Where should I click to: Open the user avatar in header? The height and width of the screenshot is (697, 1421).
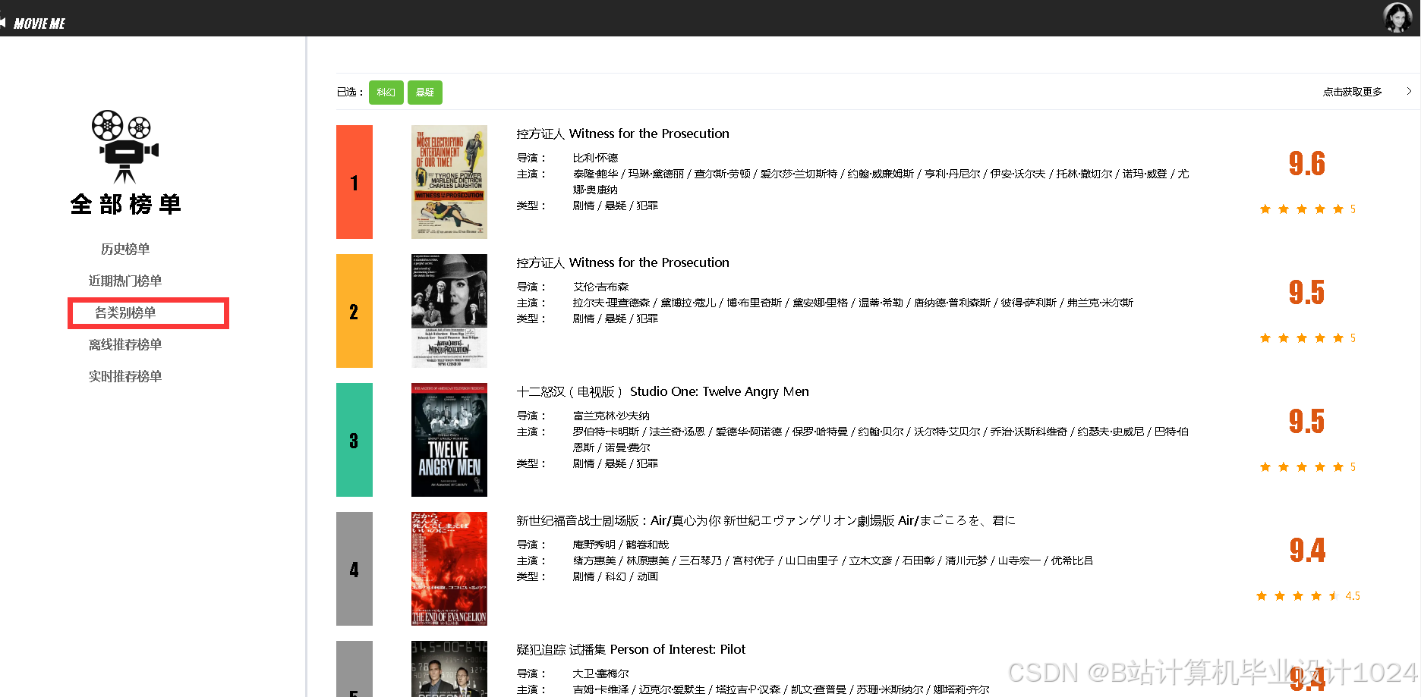(x=1398, y=17)
